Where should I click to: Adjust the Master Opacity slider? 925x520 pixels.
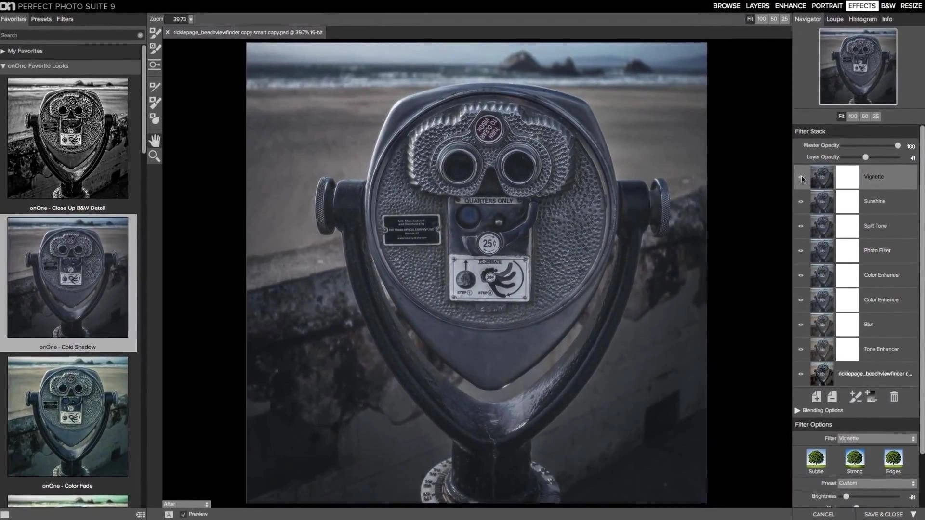898,145
